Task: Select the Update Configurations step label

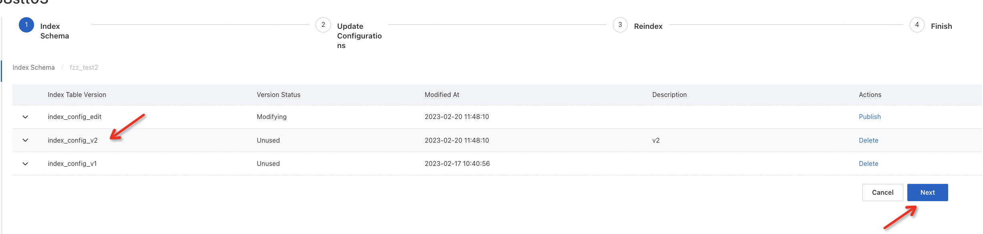Action: point(359,36)
